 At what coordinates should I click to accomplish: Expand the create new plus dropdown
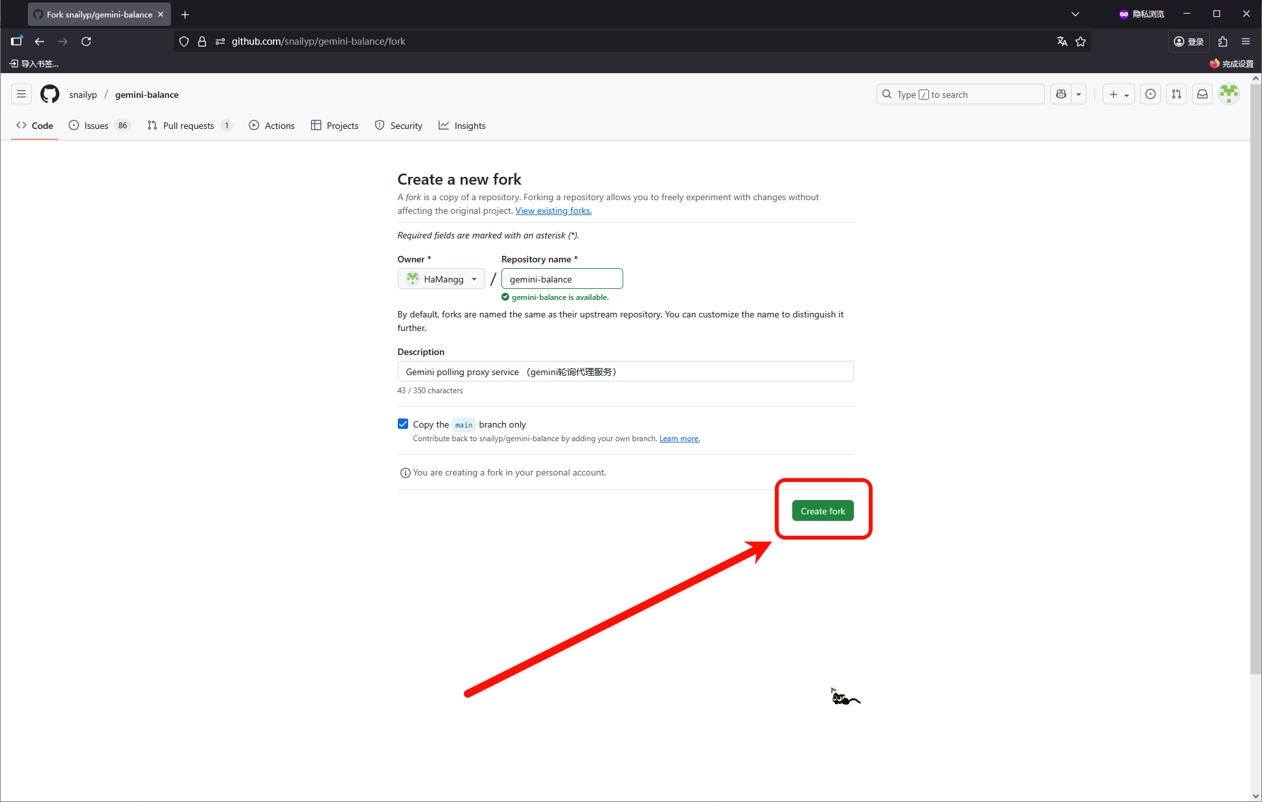1119,94
